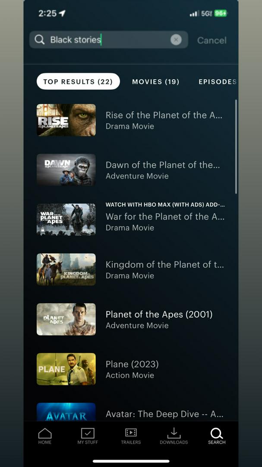Open the Downloads arrow icon
The width and height of the screenshot is (262, 467).
(x=174, y=433)
